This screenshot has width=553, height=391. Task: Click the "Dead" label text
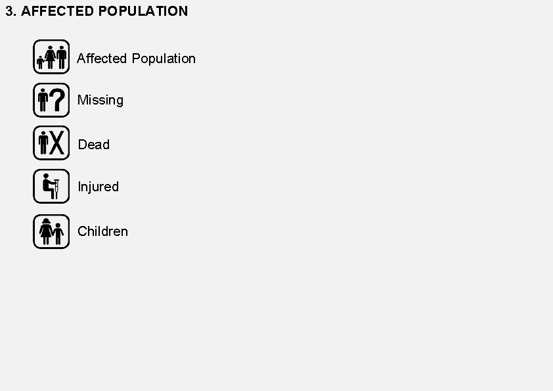coord(93,145)
